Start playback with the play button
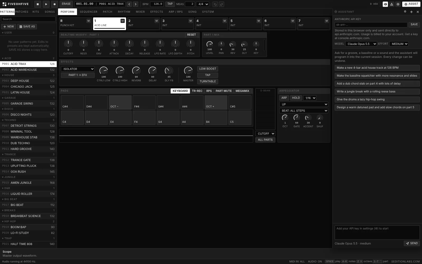The width and height of the screenshot is (422, 264). click(46, 4)
